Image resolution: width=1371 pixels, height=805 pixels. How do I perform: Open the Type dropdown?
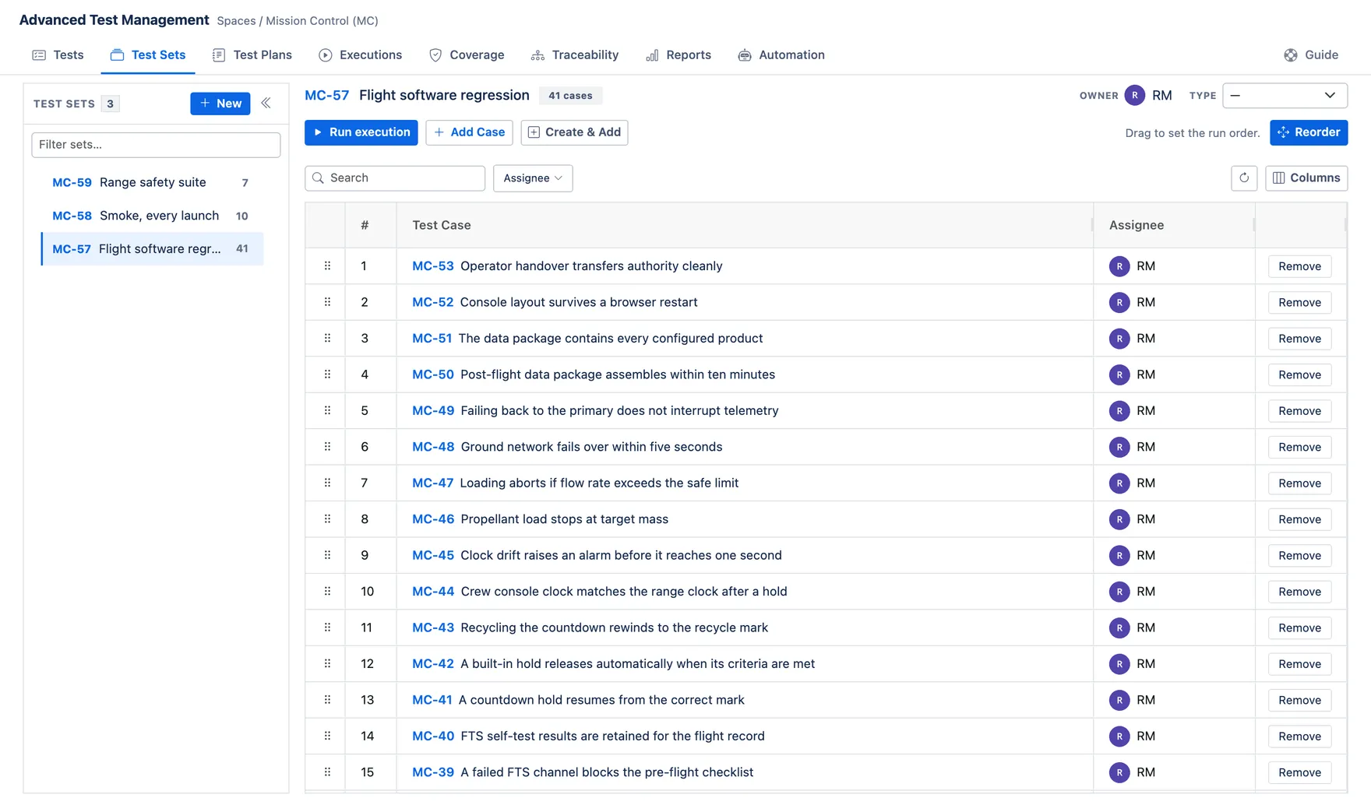click(x=1285, y=96)
